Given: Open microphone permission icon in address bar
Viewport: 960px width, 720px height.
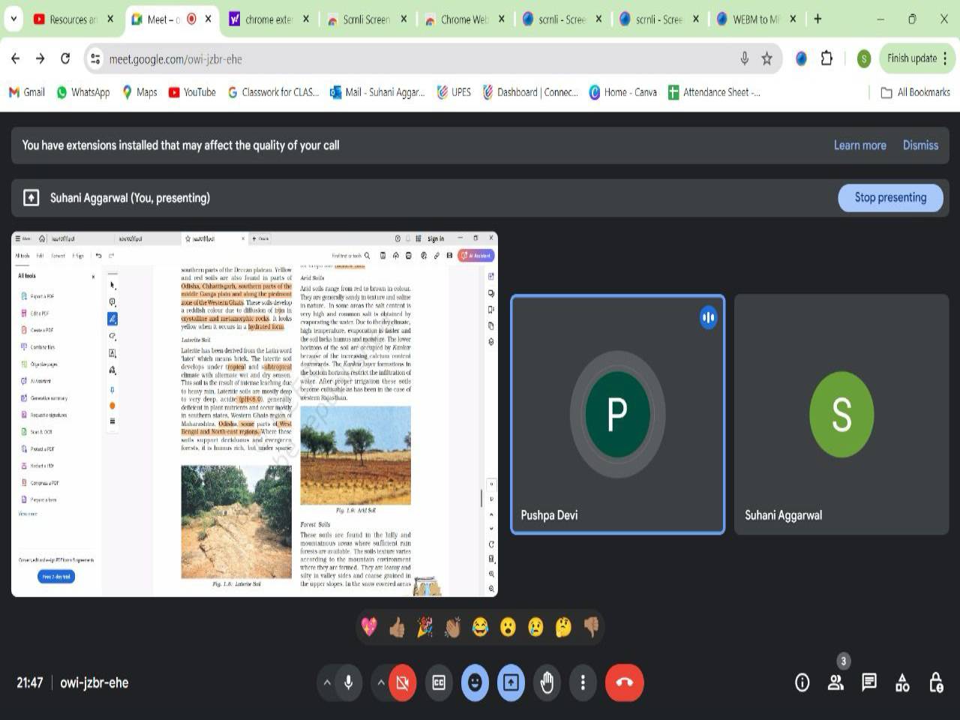Looking at the screenshot, I should pos(744,58).
